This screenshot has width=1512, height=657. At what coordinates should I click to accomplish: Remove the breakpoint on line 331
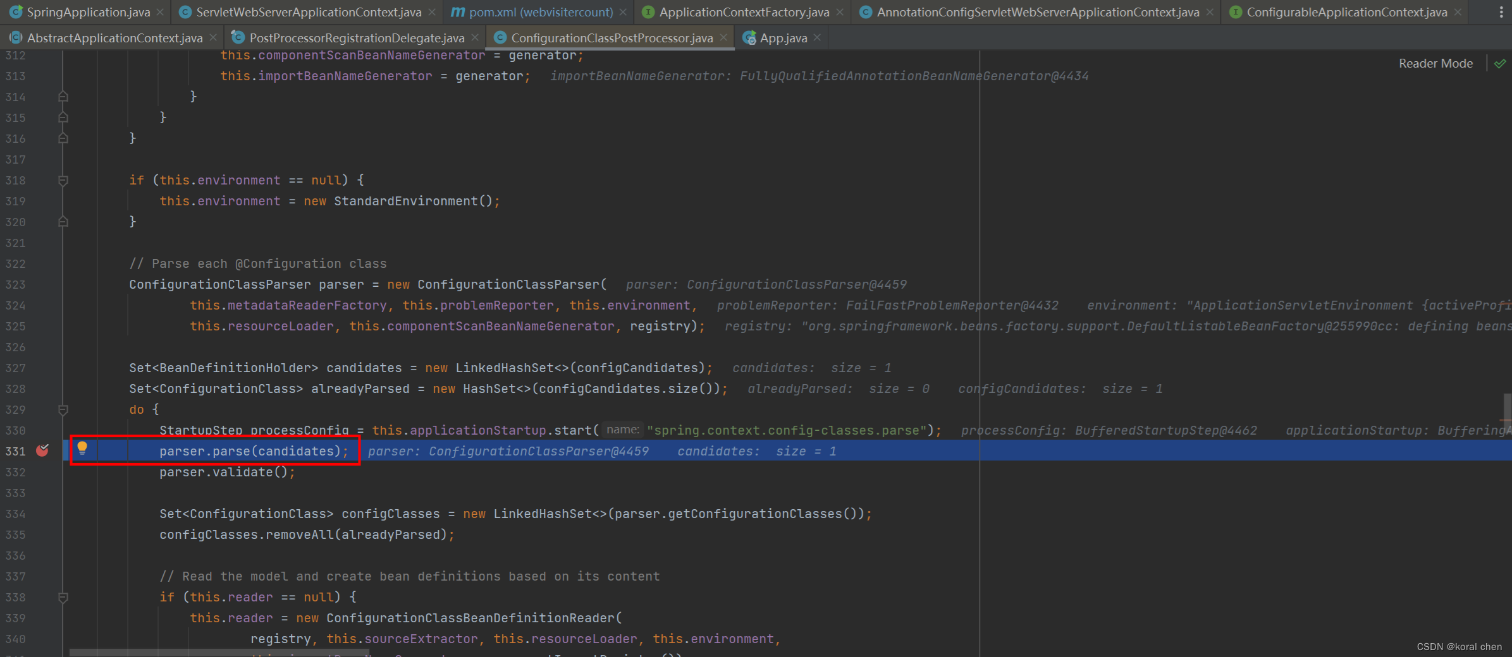tap(42, 450)
